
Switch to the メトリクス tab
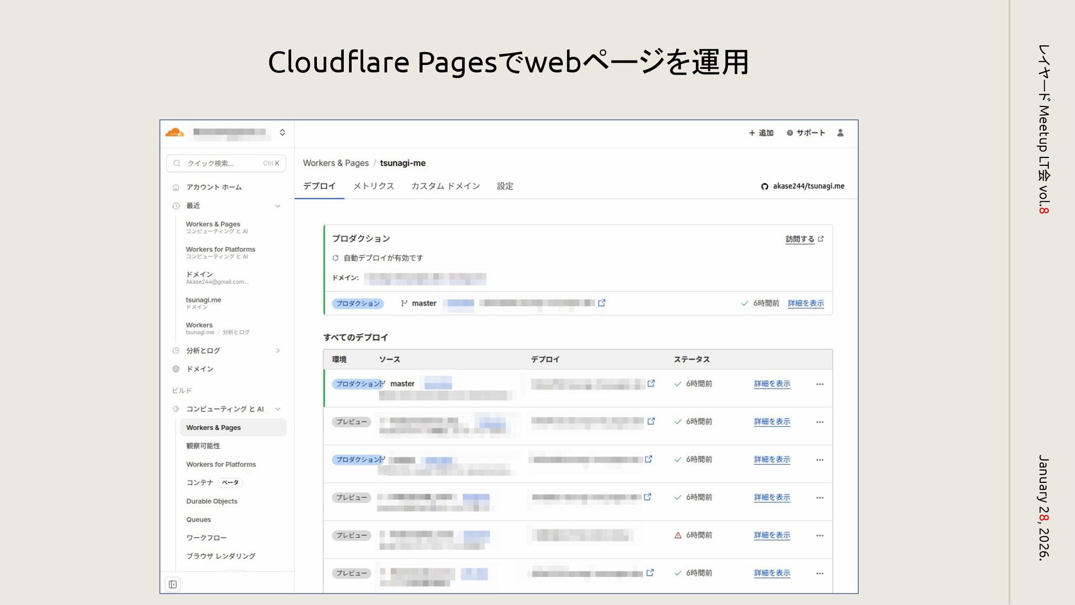(373, 186)
